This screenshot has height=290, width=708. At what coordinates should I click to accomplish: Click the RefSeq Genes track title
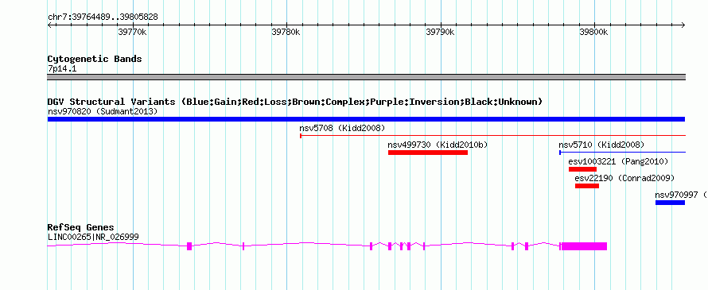pyautogui.click(x=81, y=227)
